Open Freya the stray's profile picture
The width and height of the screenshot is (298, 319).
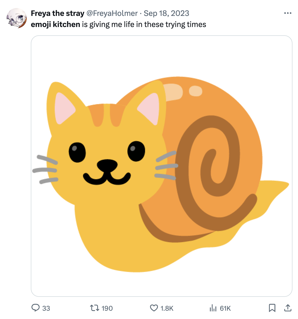tap(17, 18)
